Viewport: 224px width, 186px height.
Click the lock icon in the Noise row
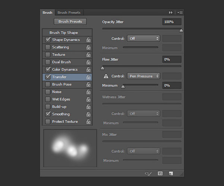click(88, 92)
